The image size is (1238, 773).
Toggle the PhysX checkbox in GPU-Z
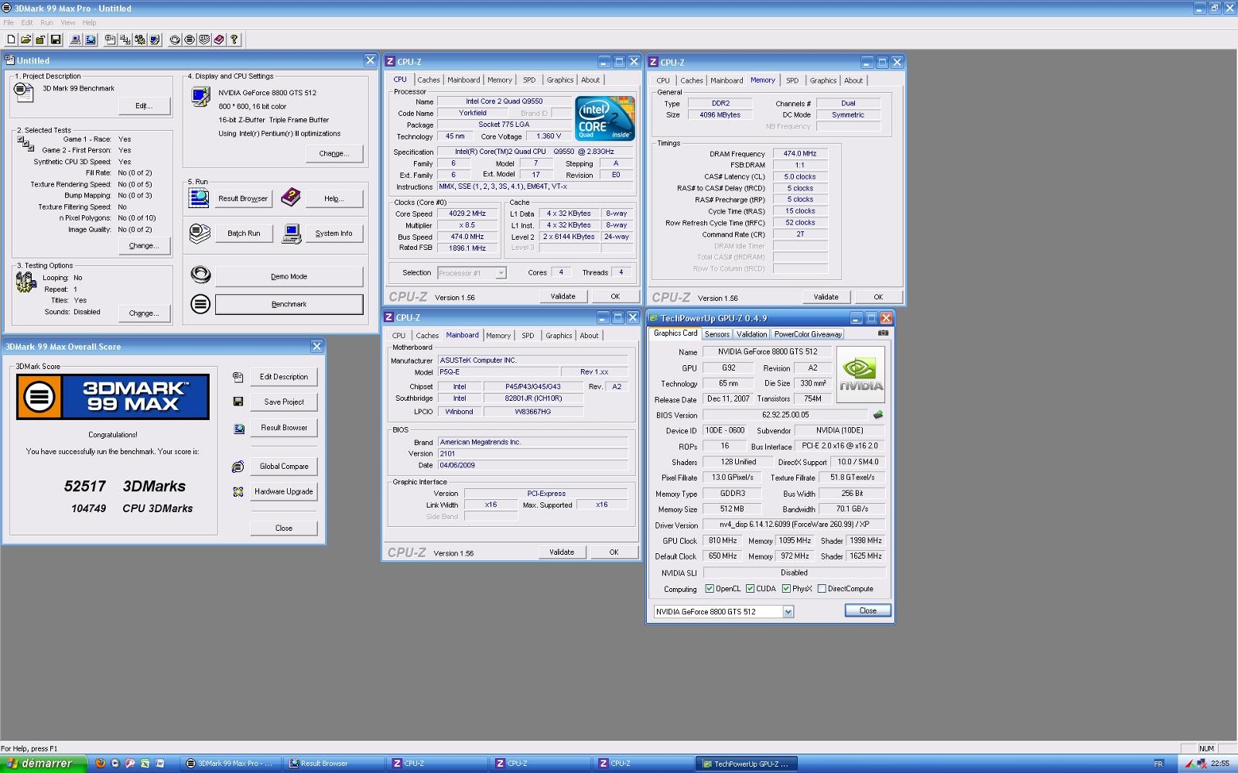(786, 588)
